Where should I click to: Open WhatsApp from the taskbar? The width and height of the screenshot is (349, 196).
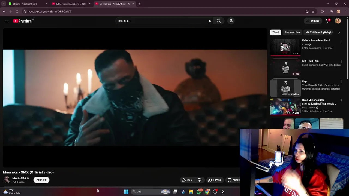pyautogui.click(x=199, y=192)
